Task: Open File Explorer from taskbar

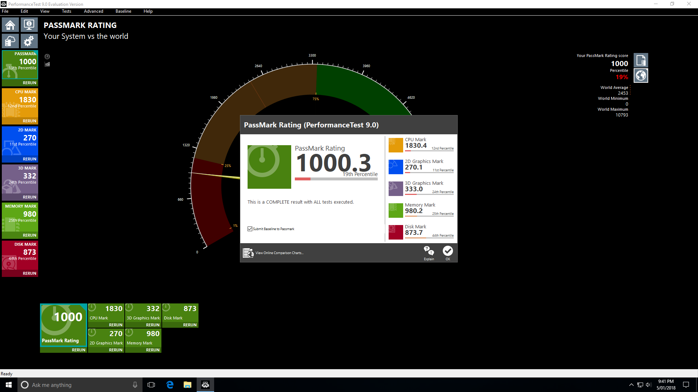Action: 188,385
